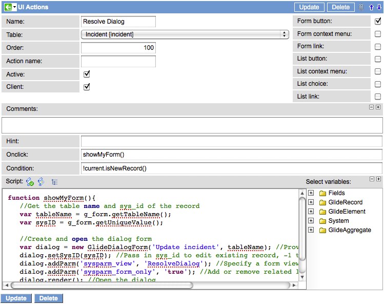Click the second script editor icon
384x304 pixels.
41,182
